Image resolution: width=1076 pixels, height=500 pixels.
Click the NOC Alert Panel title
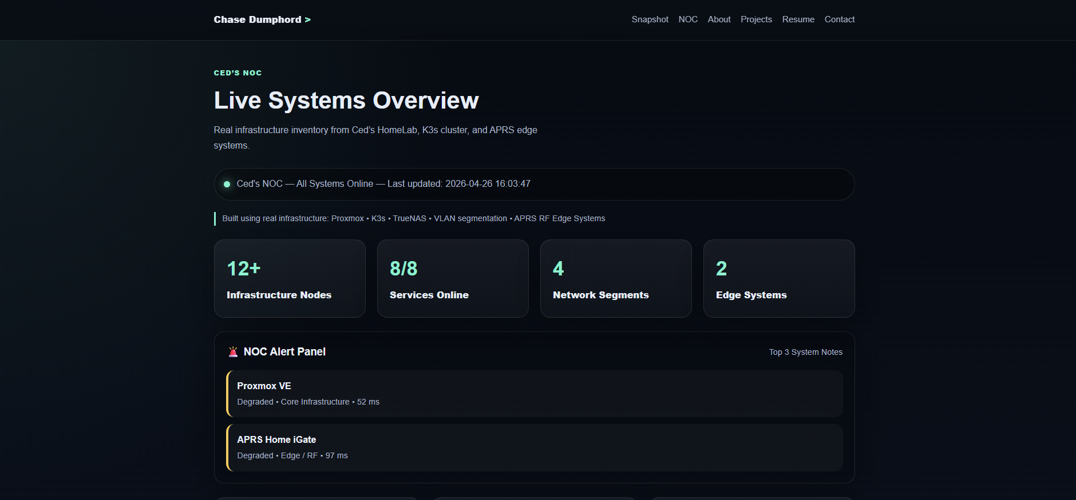[284, 352]
